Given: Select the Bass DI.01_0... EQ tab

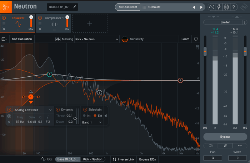Looking at the screenshot, I should click(x=68, y=159).
